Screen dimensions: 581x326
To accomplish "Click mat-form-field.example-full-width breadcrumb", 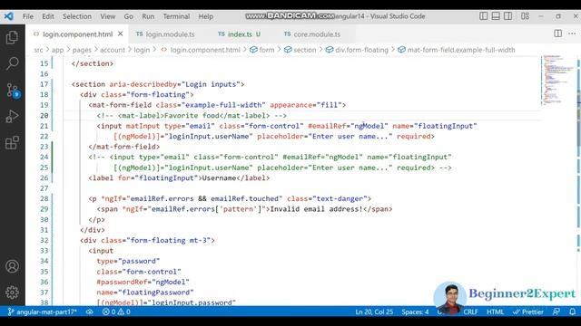I will click(x=457, y=50).
